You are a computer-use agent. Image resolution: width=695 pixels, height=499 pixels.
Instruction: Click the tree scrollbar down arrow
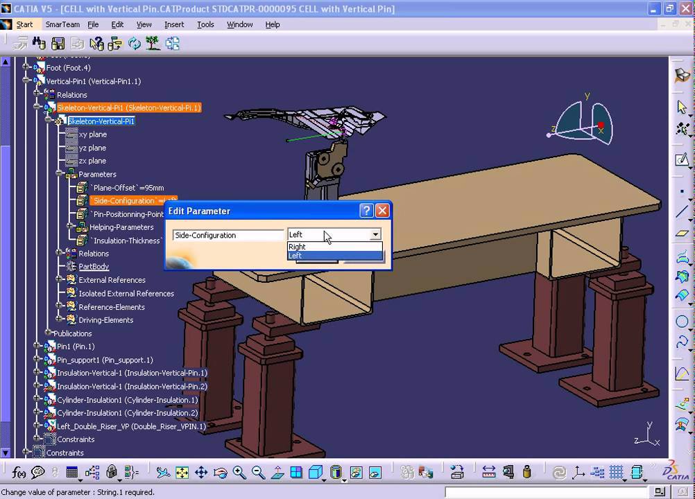coord(6,453)
